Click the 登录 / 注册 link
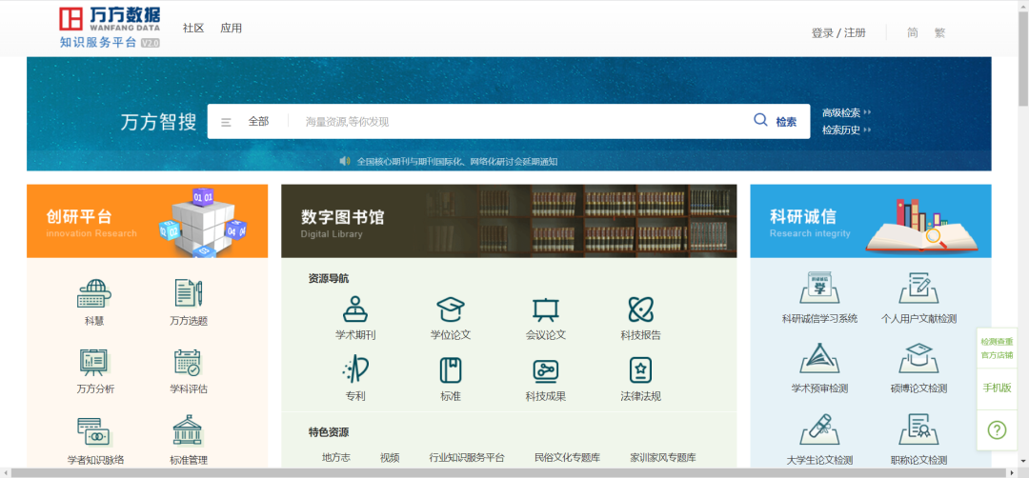 point(838,32)
